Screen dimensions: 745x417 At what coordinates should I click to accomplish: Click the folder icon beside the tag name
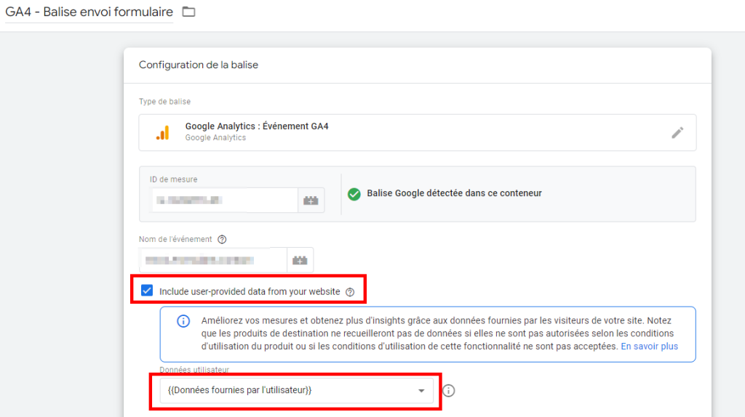click(189, 12)
